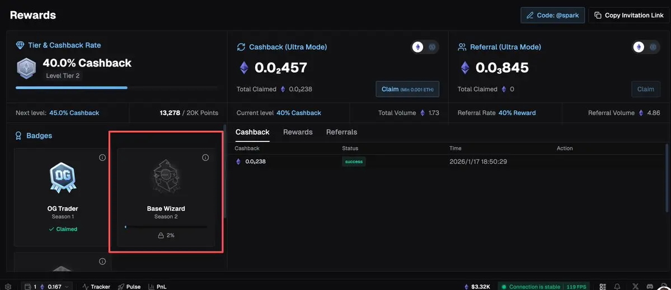
Task: Open the Tracker in the bottom bar
Action: click(x=96, y=287)
